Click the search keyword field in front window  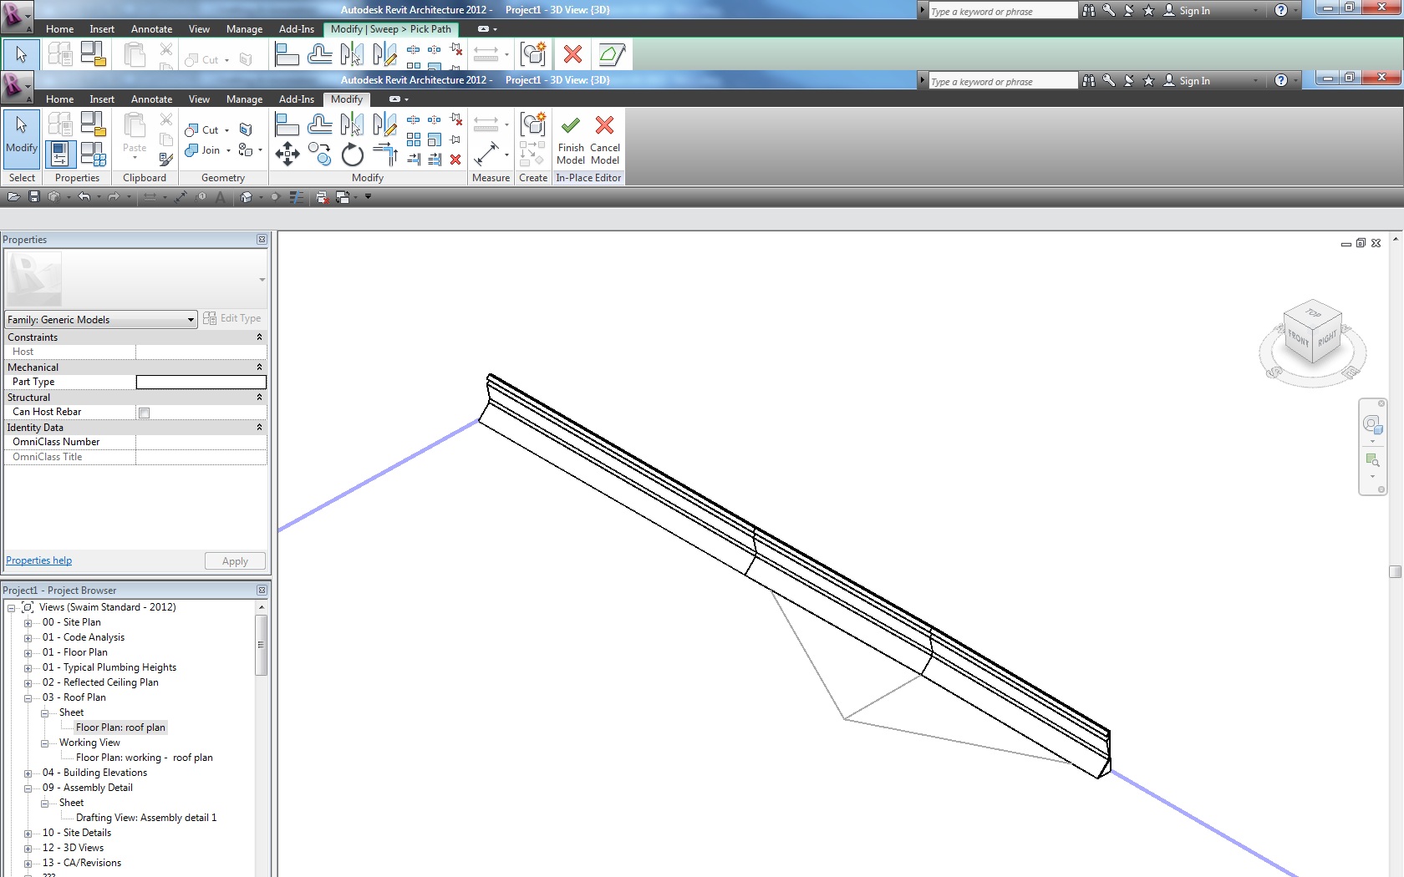coord(1003,81)
